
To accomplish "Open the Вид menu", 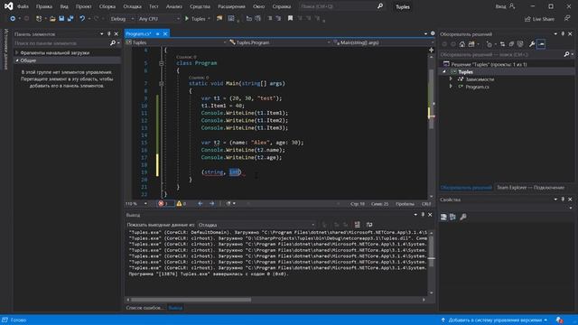I will click(64, 6).
